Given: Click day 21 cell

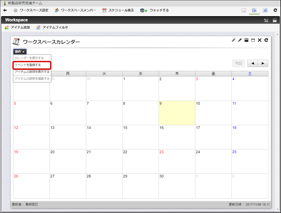Looking at the screenshot, I should (104, 161).
